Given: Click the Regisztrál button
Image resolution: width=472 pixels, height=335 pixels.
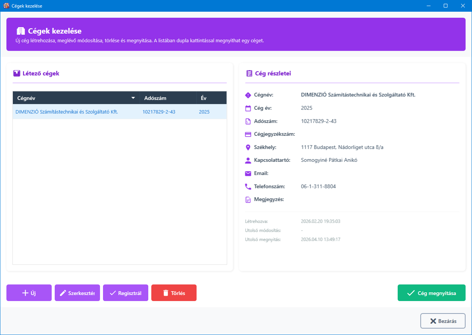Looking at the screenshot, I should (x=126, y=293).
